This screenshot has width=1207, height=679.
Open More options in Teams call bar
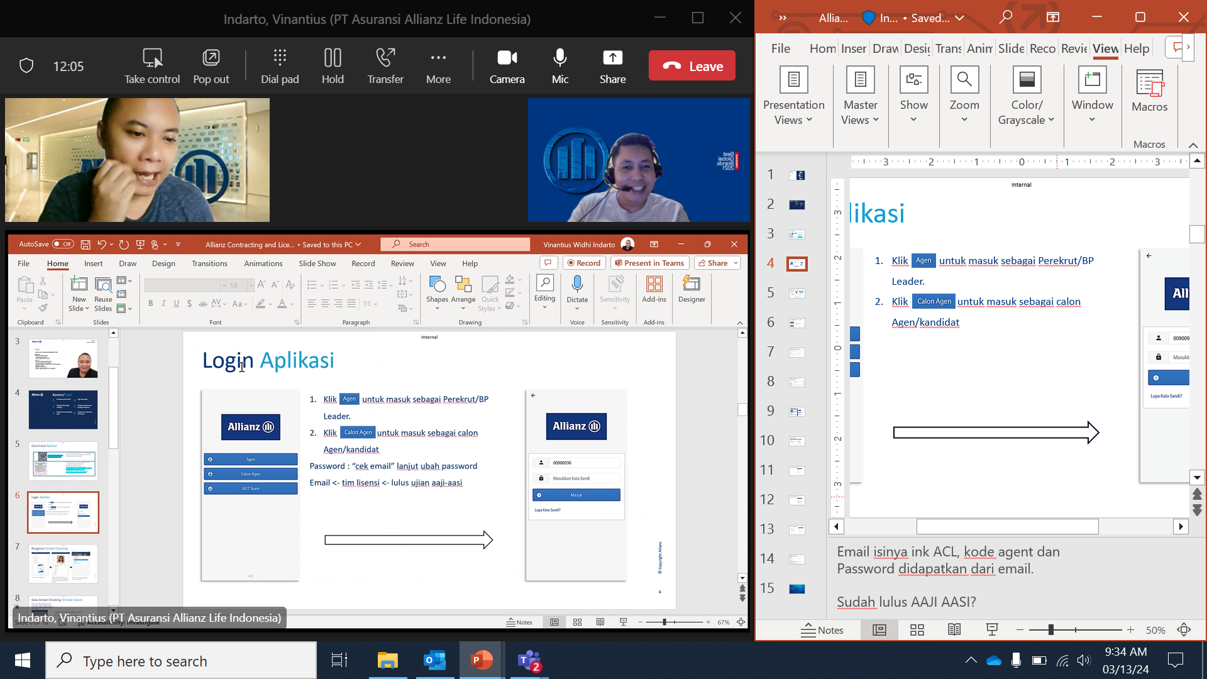pyautogui.click(x=438, y=66)
